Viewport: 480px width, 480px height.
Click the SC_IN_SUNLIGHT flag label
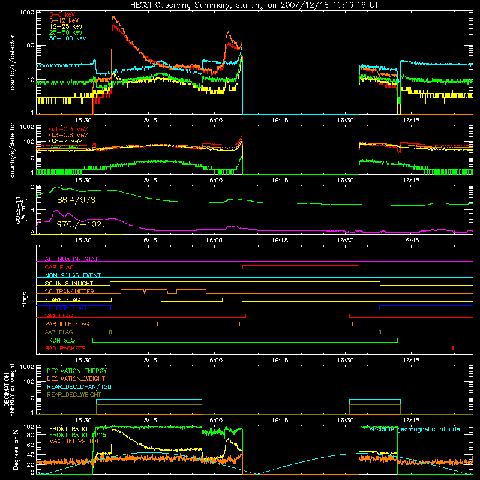(x=69, y=283)
